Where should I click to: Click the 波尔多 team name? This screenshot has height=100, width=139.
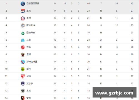click(30, 83)
